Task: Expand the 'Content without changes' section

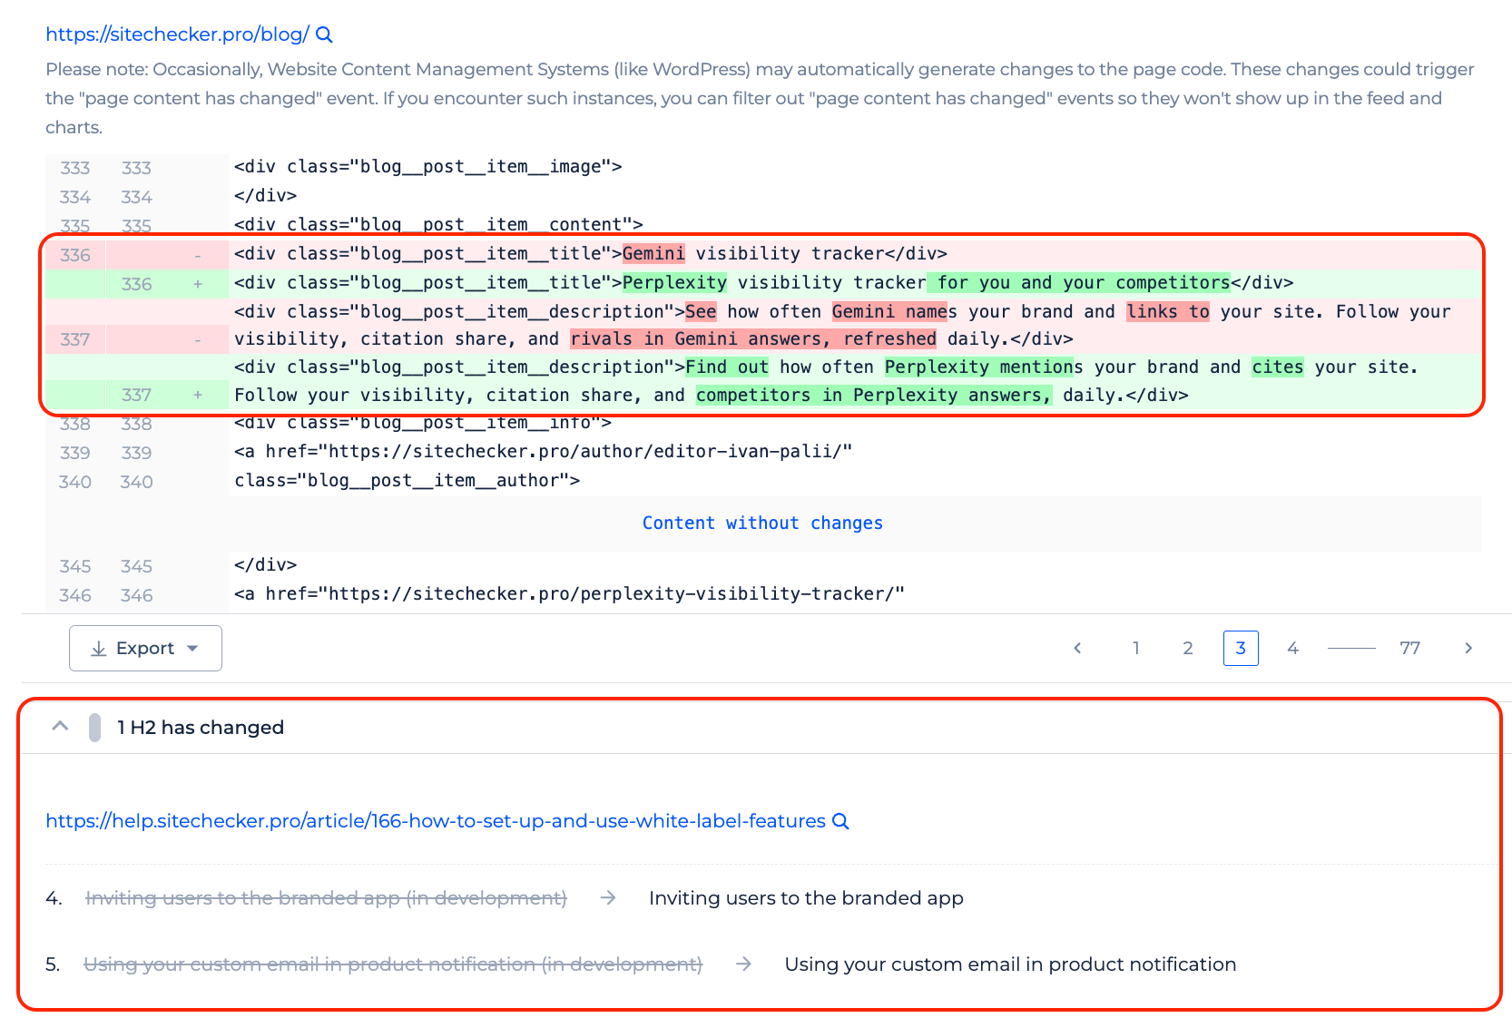Action: [x=762, y=524]
